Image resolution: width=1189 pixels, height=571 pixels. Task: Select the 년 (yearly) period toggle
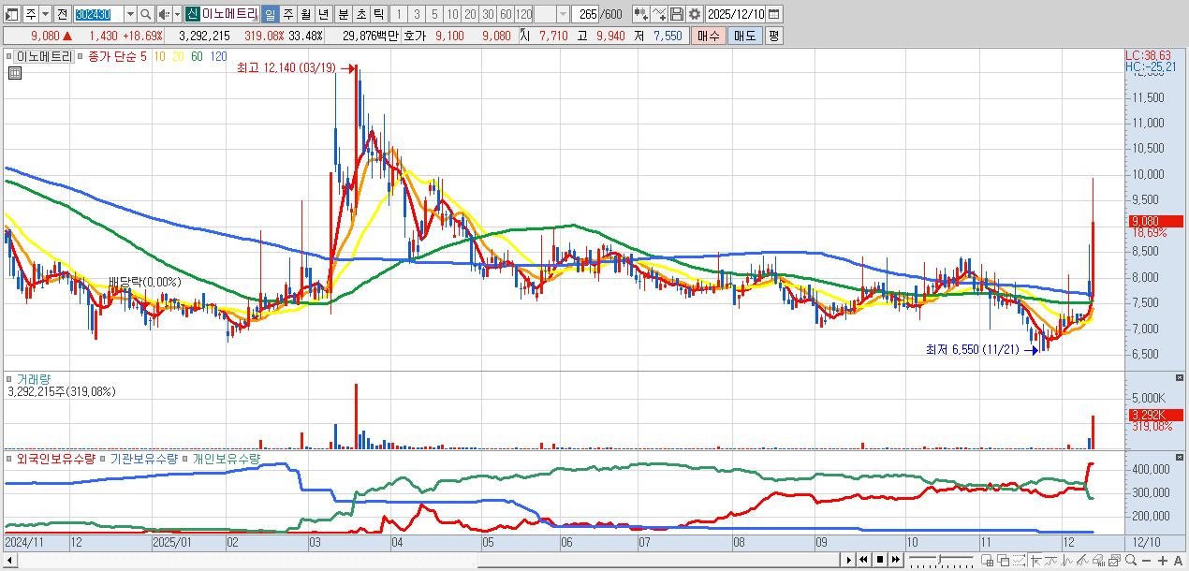click(322, 14)
